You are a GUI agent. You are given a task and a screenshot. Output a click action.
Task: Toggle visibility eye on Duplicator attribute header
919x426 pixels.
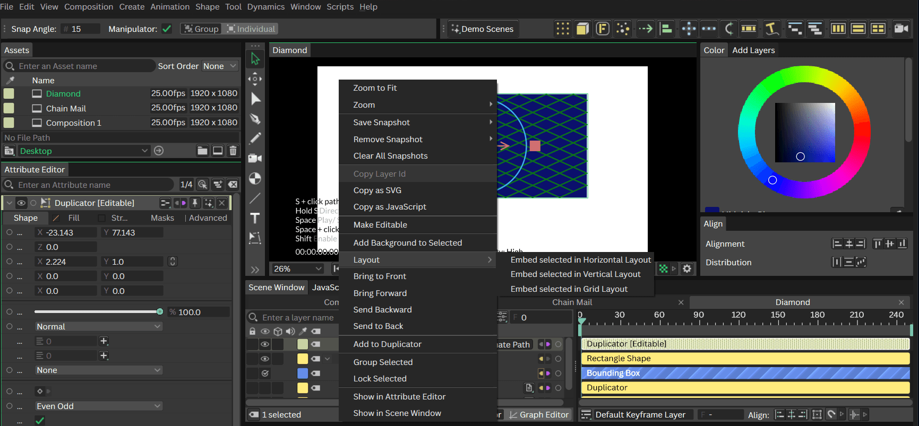click(21, 203)
